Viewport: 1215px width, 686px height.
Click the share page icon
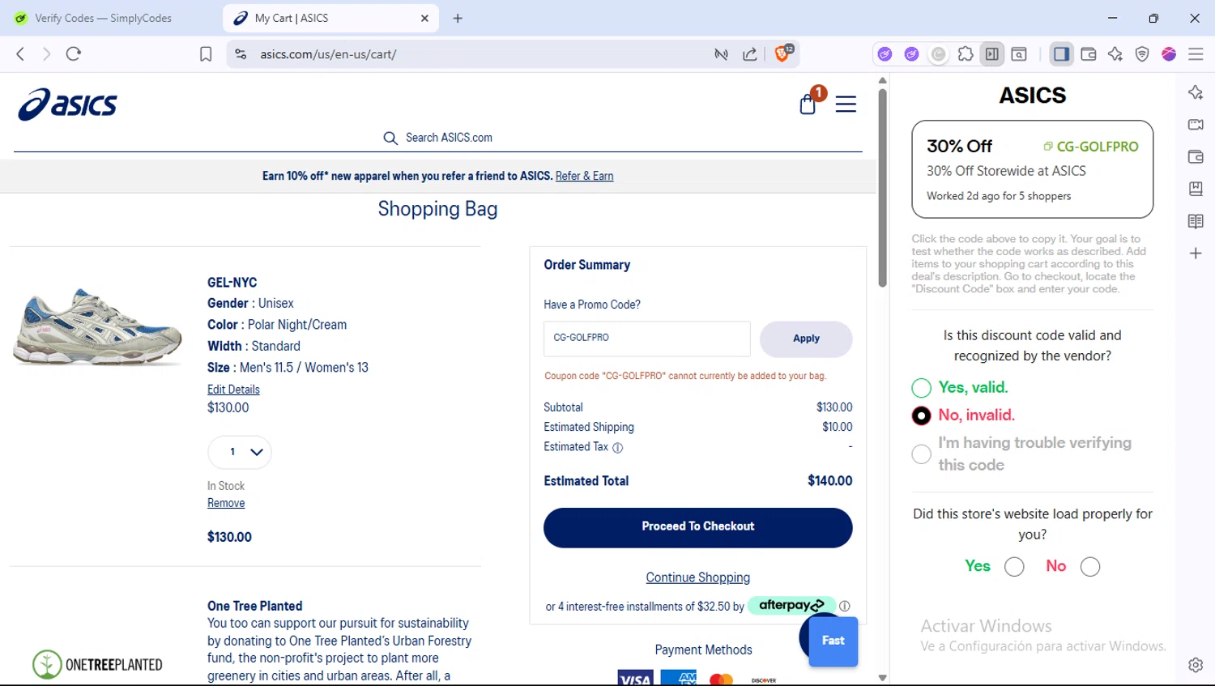point(750,54)
